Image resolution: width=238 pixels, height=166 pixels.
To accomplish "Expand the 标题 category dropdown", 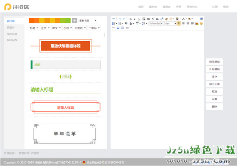I will 34,28.
